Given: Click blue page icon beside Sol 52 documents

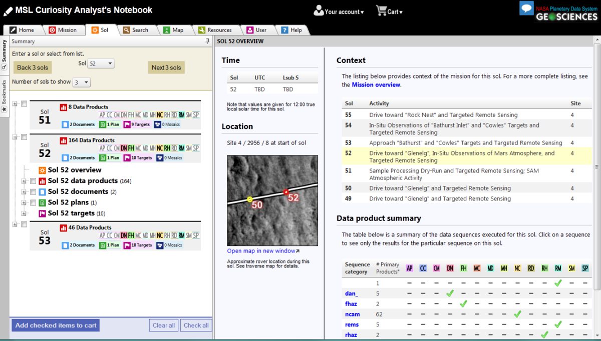Looking at the screenshot, I should (43, 192).
